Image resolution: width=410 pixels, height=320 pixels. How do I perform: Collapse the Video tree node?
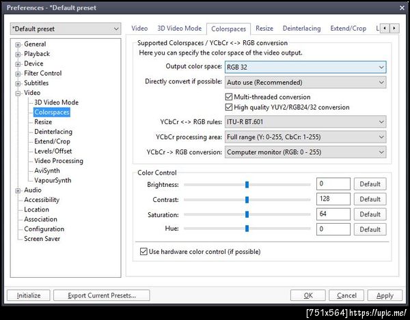pos(18,93)
